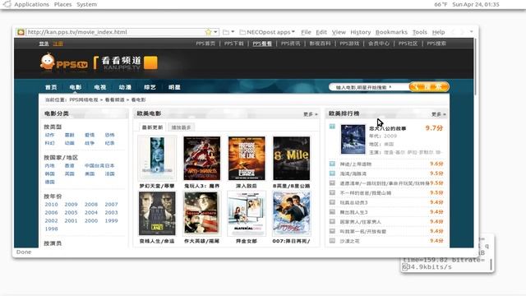
Task: Open the Bookmarks menu
Action: point(391,32)
